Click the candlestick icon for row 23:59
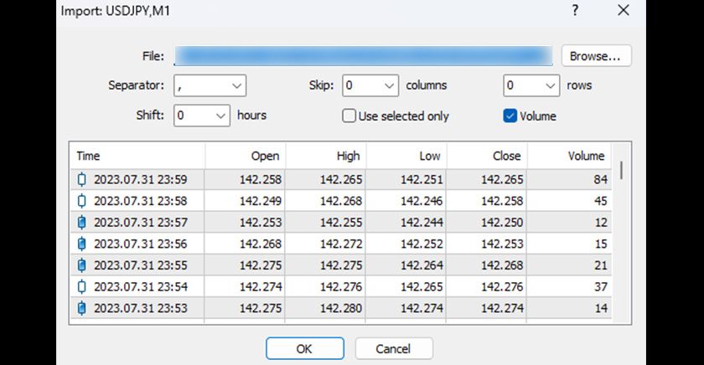 coord(81,179)
